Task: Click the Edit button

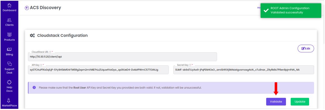Action: (x=306, y=49)
